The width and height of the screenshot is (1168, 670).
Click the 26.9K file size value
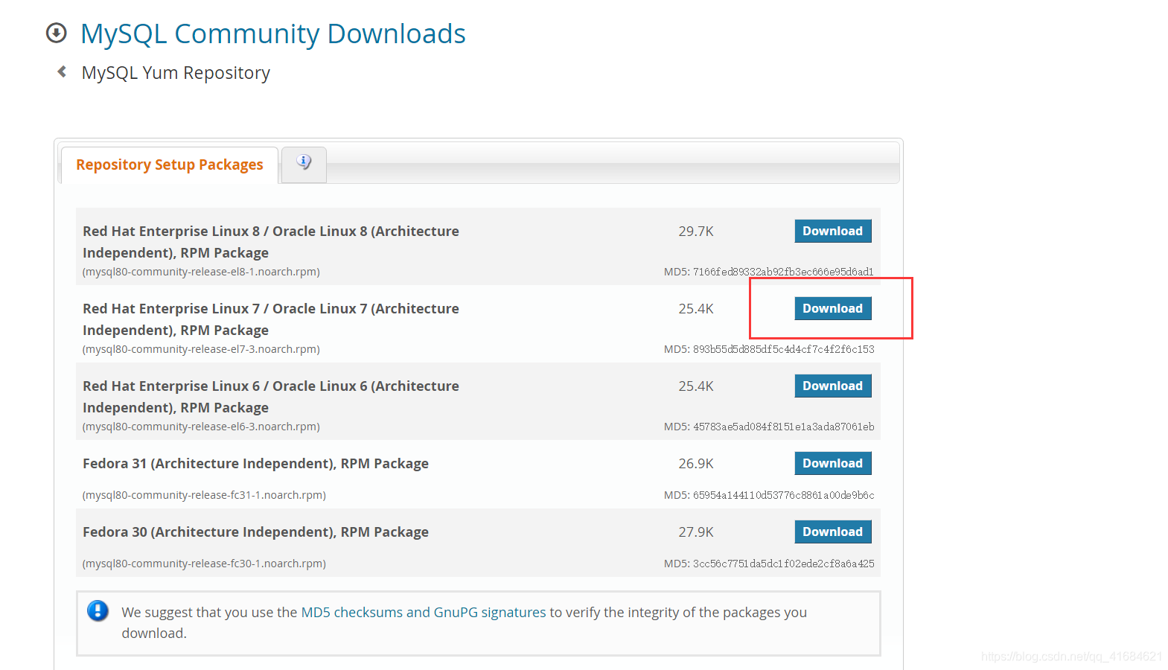click(x=696, y=464)
